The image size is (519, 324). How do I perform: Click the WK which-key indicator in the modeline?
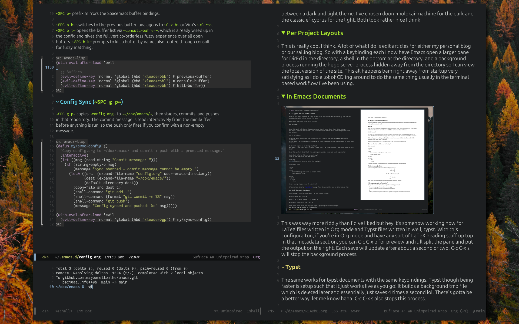coord(213,257)
